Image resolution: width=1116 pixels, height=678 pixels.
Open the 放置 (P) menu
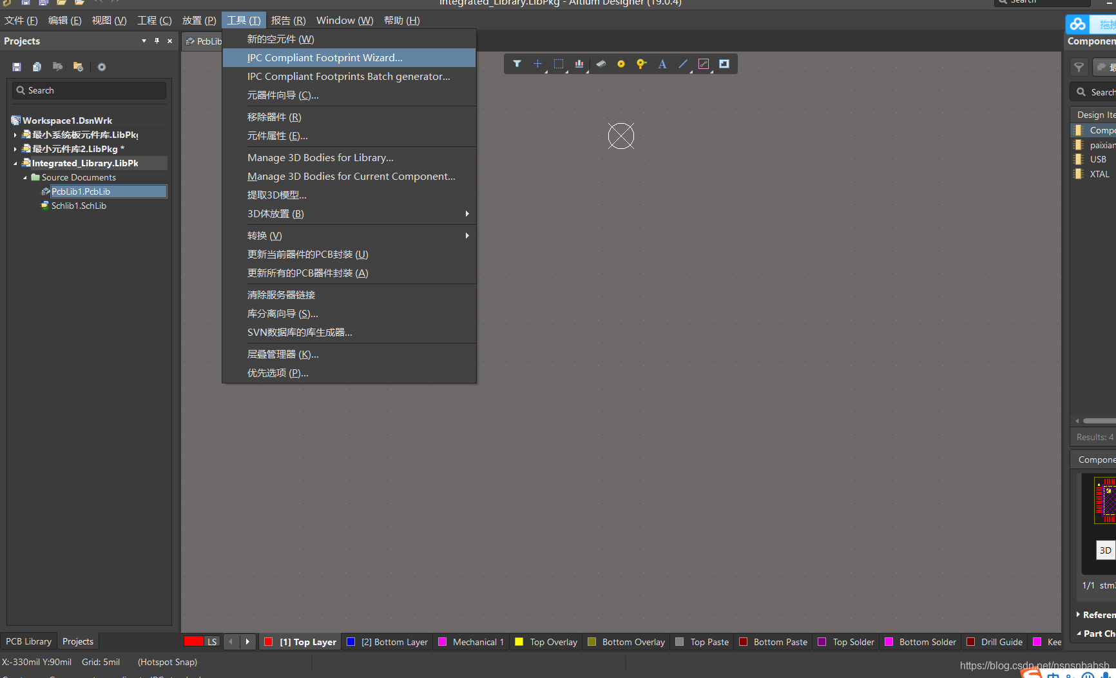click(199, 20)
